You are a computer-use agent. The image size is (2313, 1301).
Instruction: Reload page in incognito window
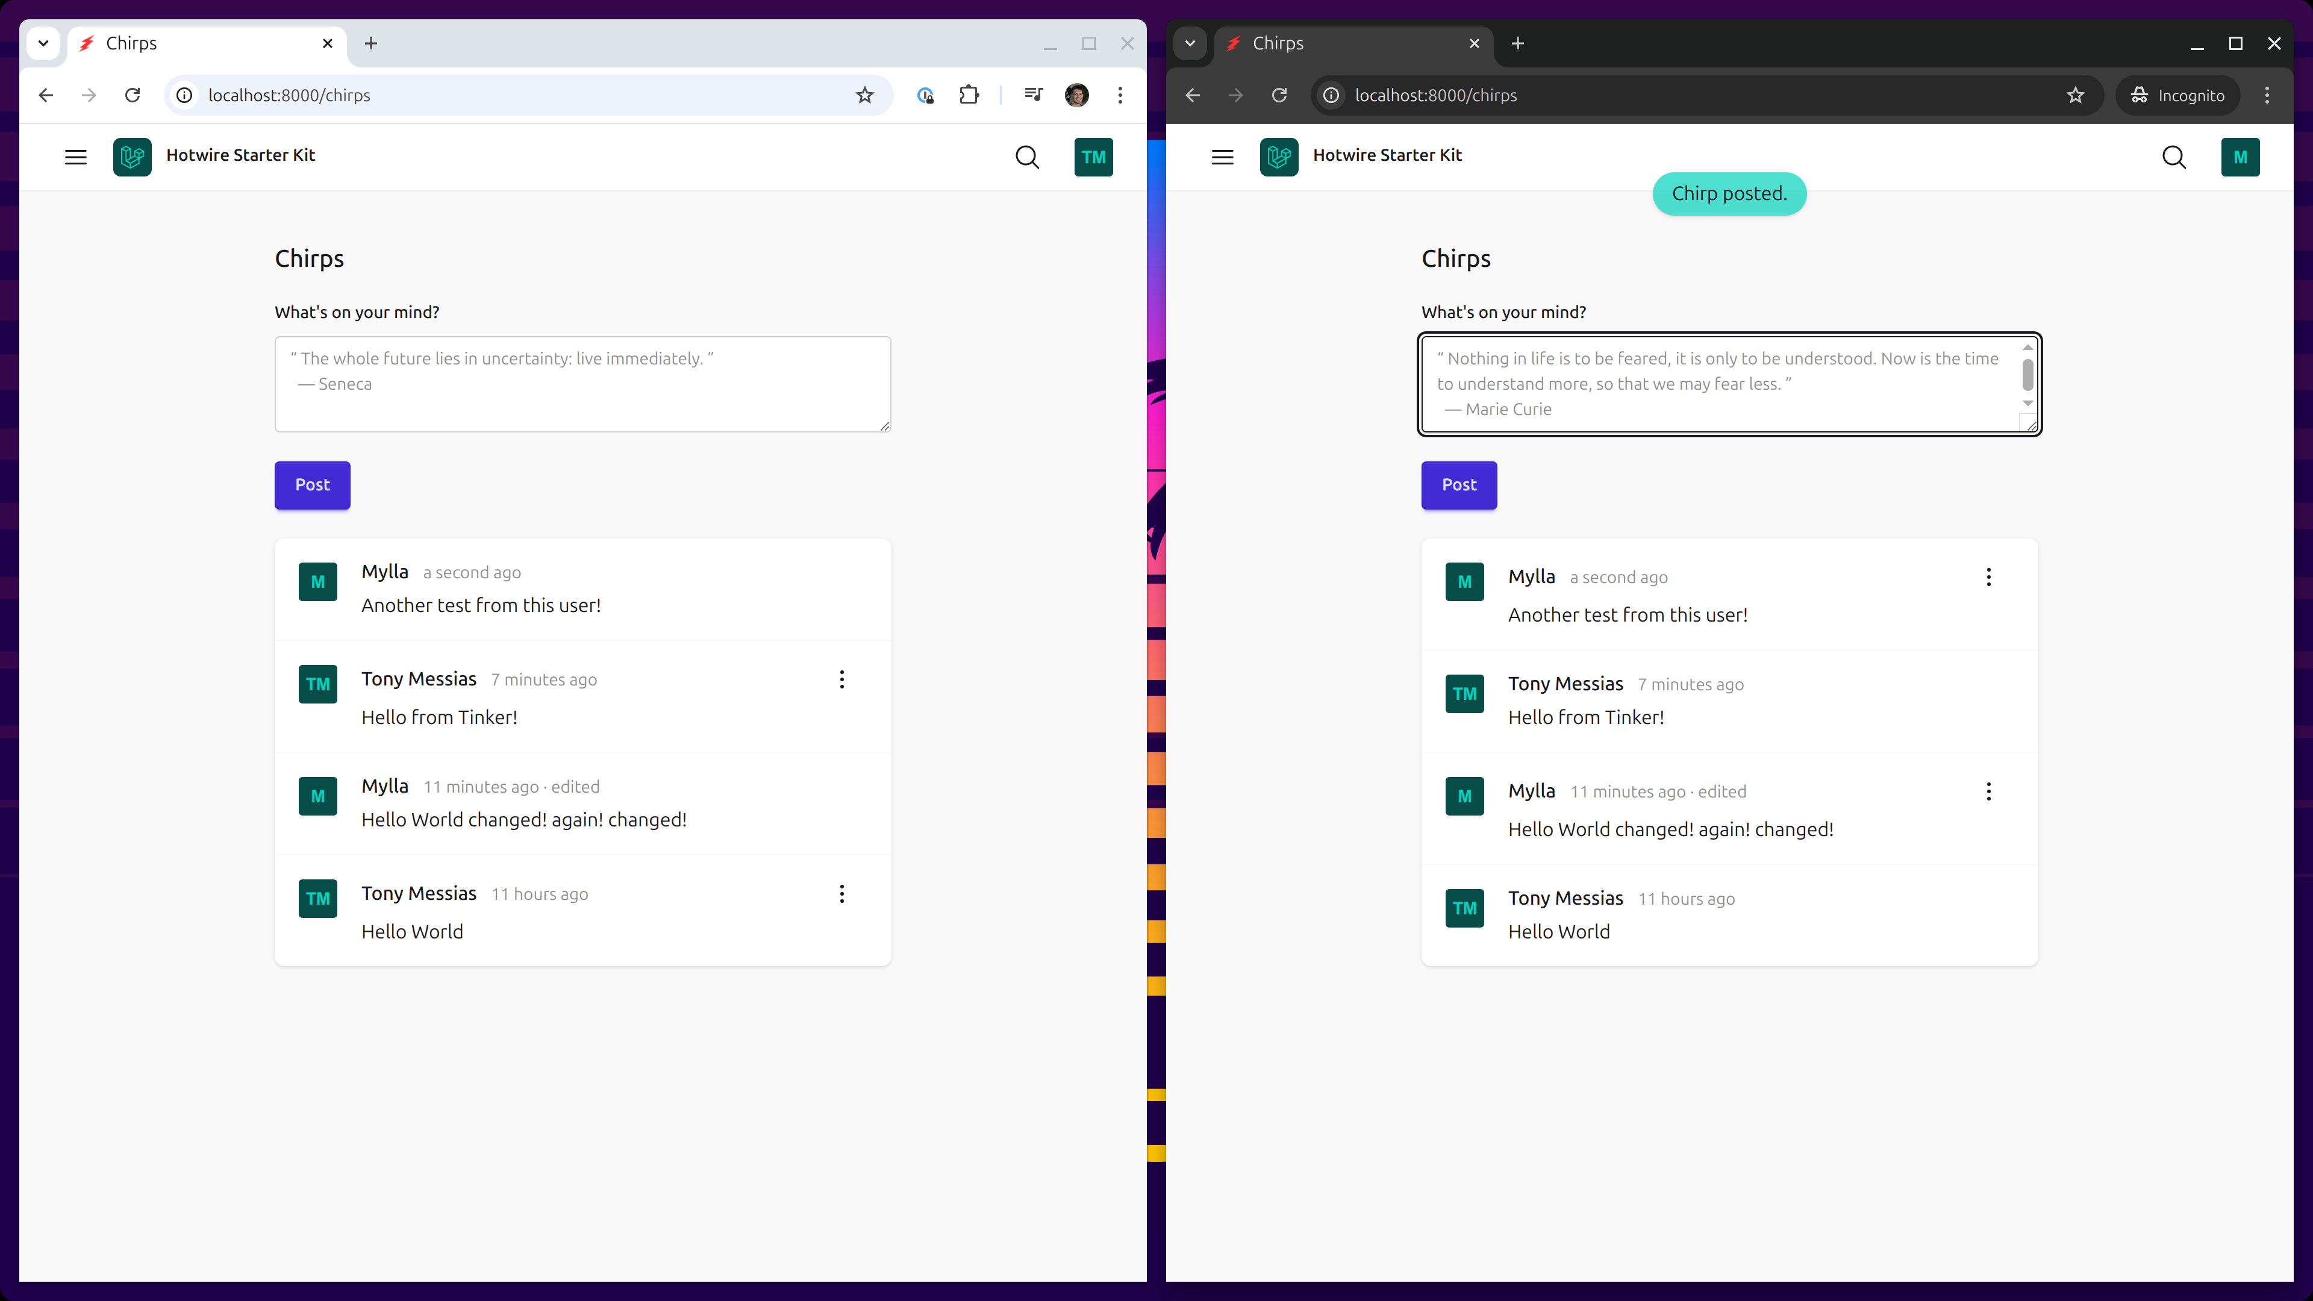tap(1279, 95)
